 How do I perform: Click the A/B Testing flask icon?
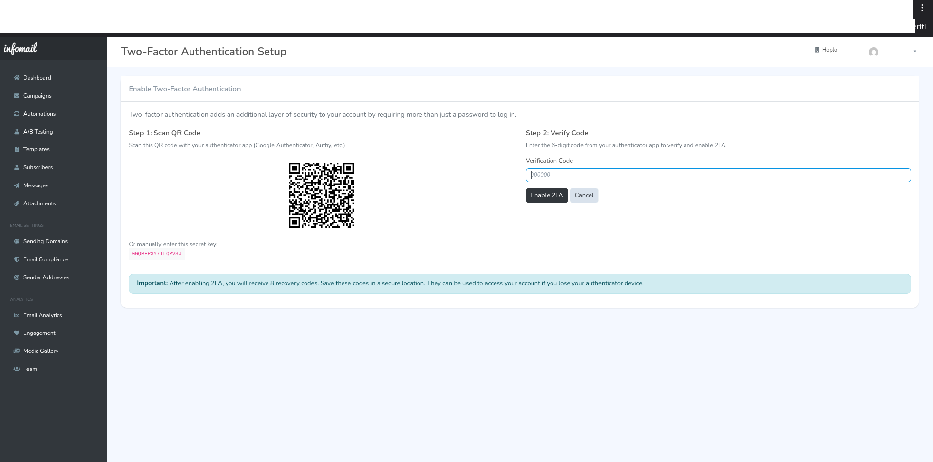tap(17, 132)
